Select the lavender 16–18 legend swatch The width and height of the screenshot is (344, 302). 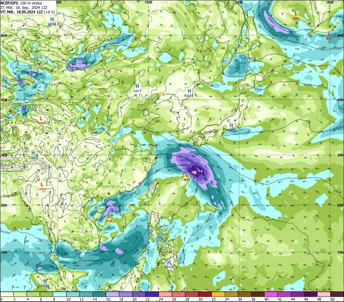(112, 294)
